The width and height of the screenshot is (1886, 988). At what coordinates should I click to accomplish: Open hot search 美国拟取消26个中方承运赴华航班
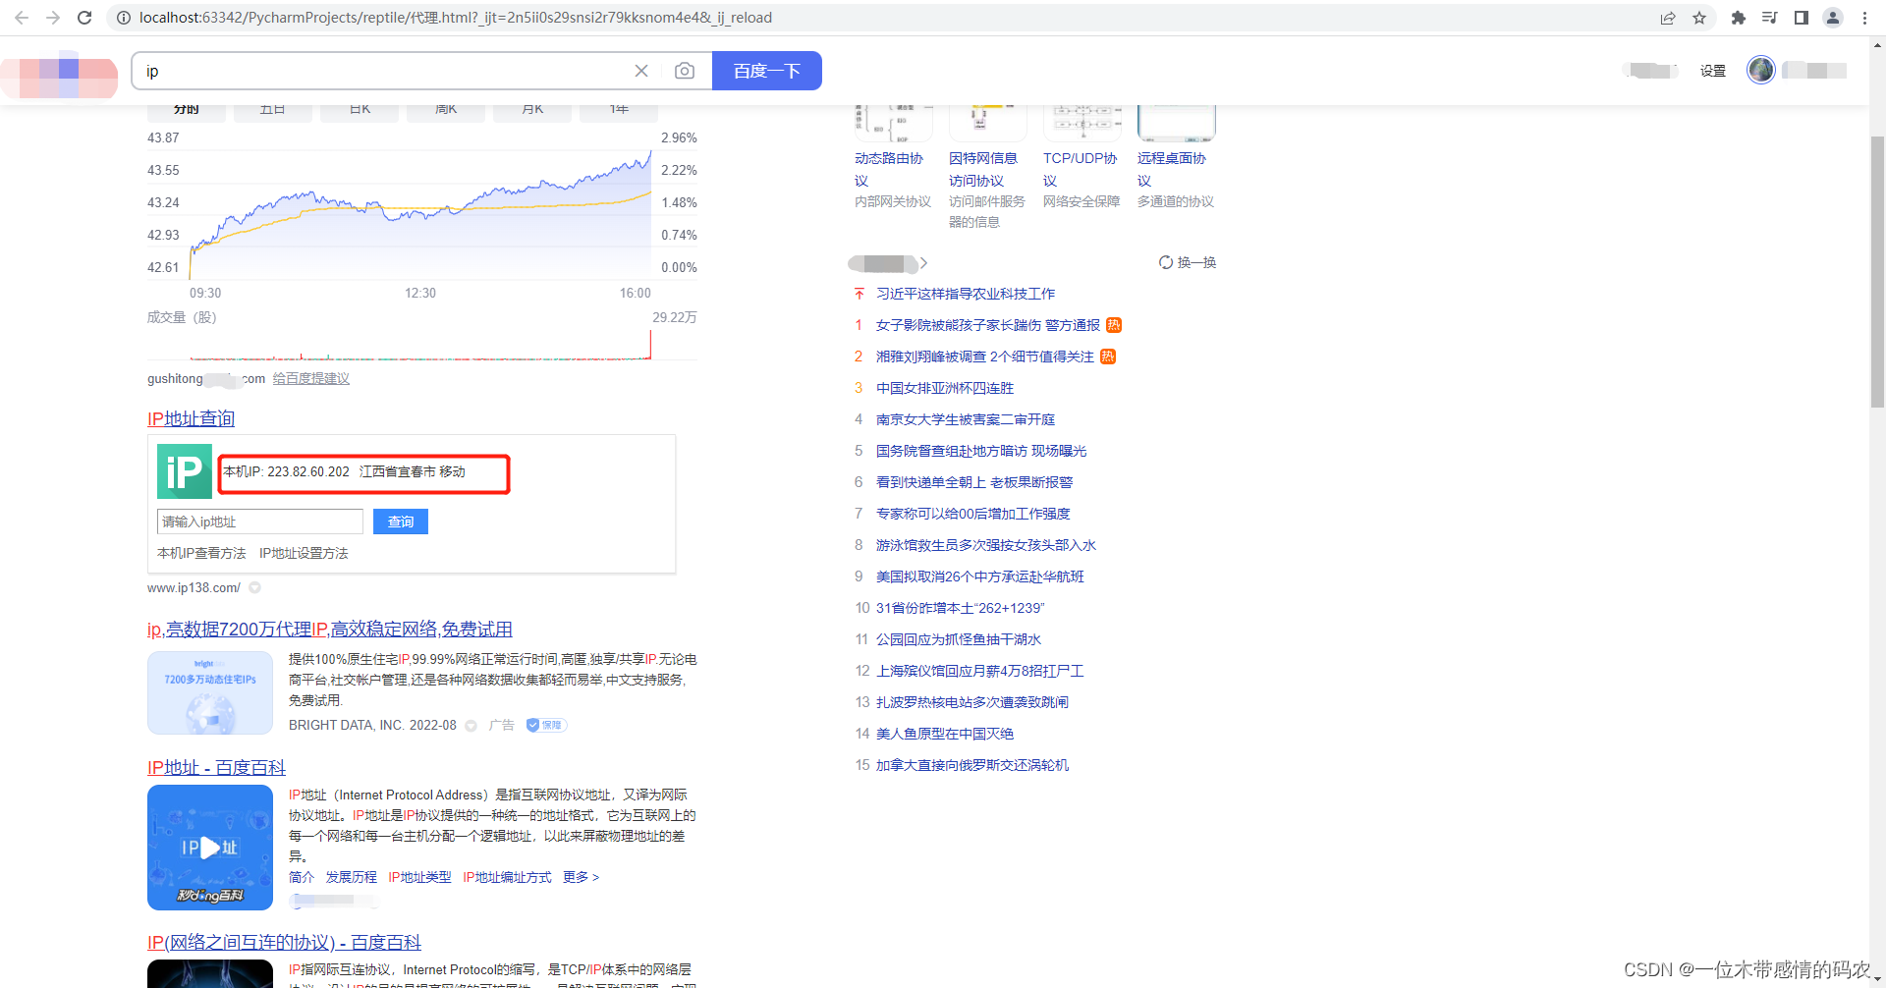click(x=980, y=576)
